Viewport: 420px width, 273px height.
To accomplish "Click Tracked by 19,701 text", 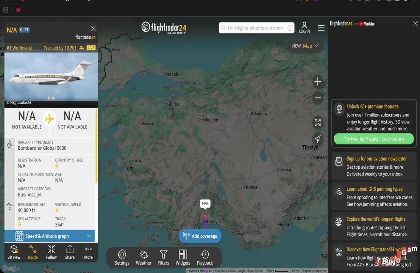I will (x=60, y=48).
